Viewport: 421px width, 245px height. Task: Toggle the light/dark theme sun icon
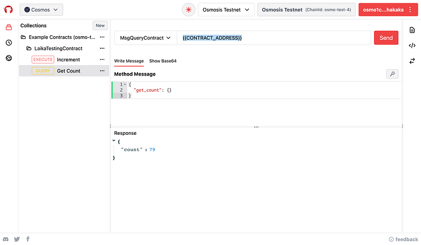[188, 9]
